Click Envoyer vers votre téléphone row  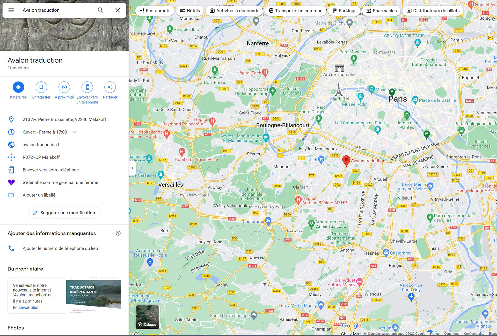coord(64,170)
